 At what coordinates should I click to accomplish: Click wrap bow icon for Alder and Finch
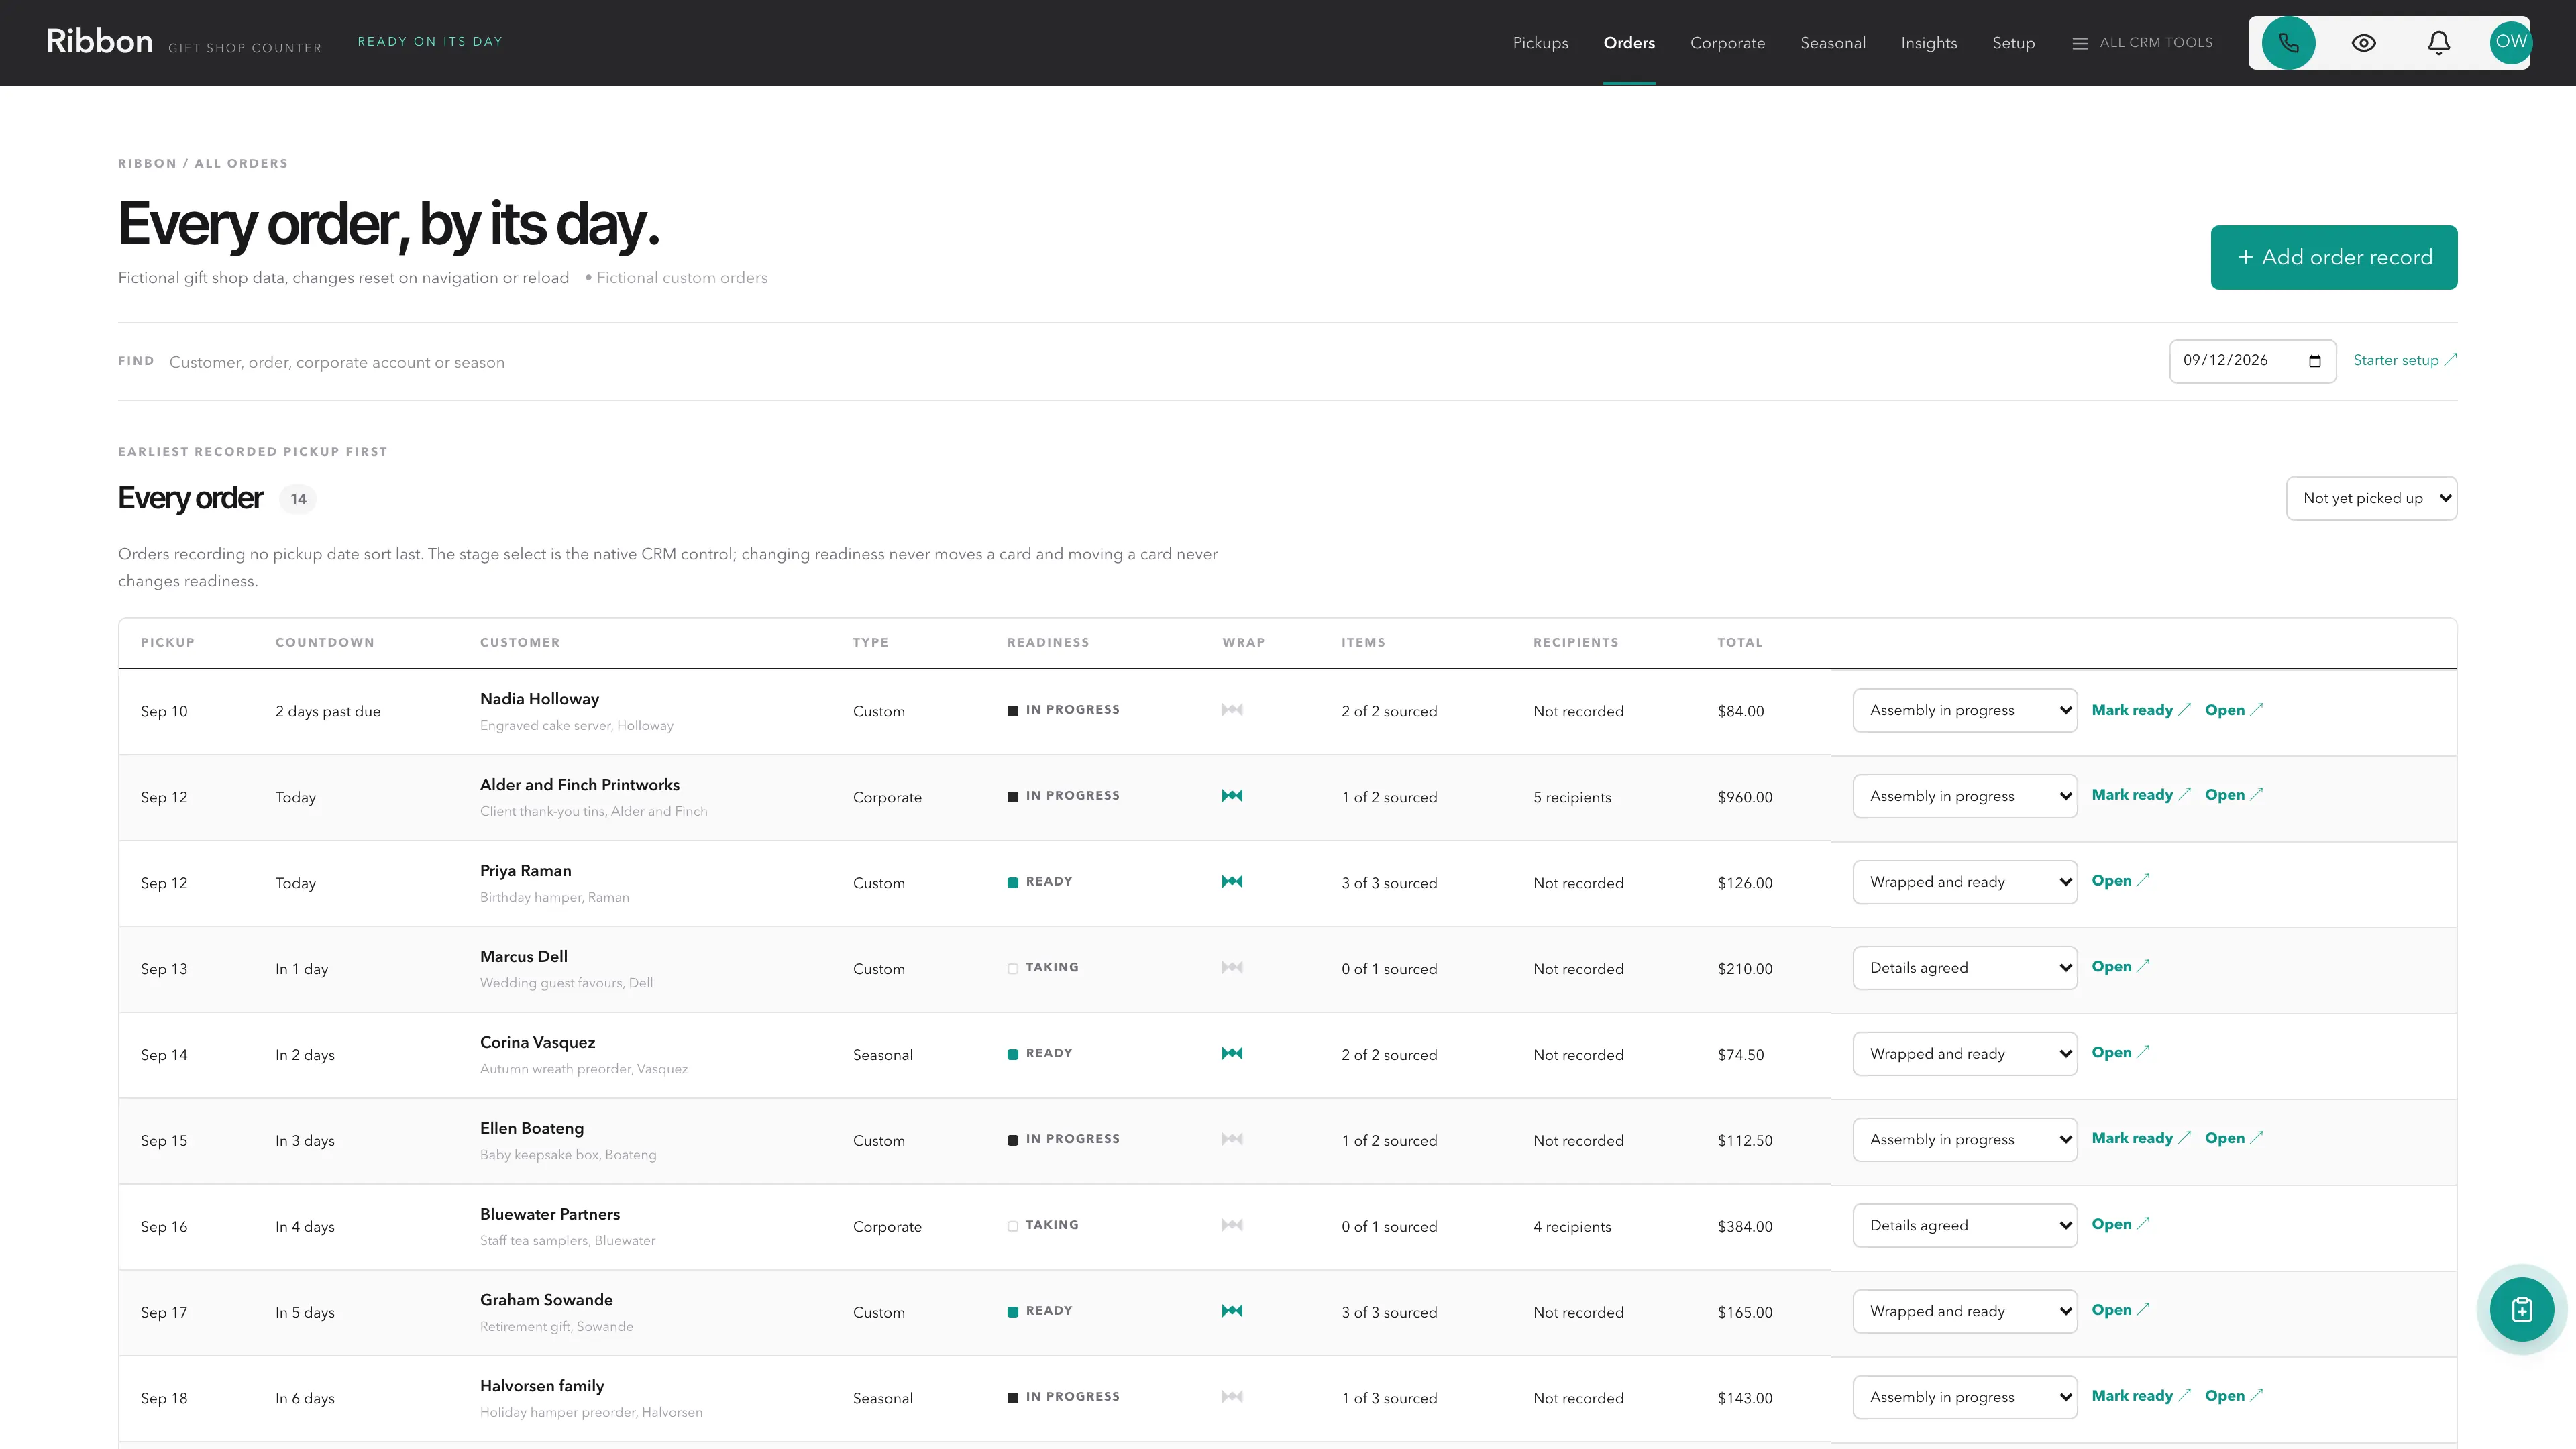pos(1232,796)
